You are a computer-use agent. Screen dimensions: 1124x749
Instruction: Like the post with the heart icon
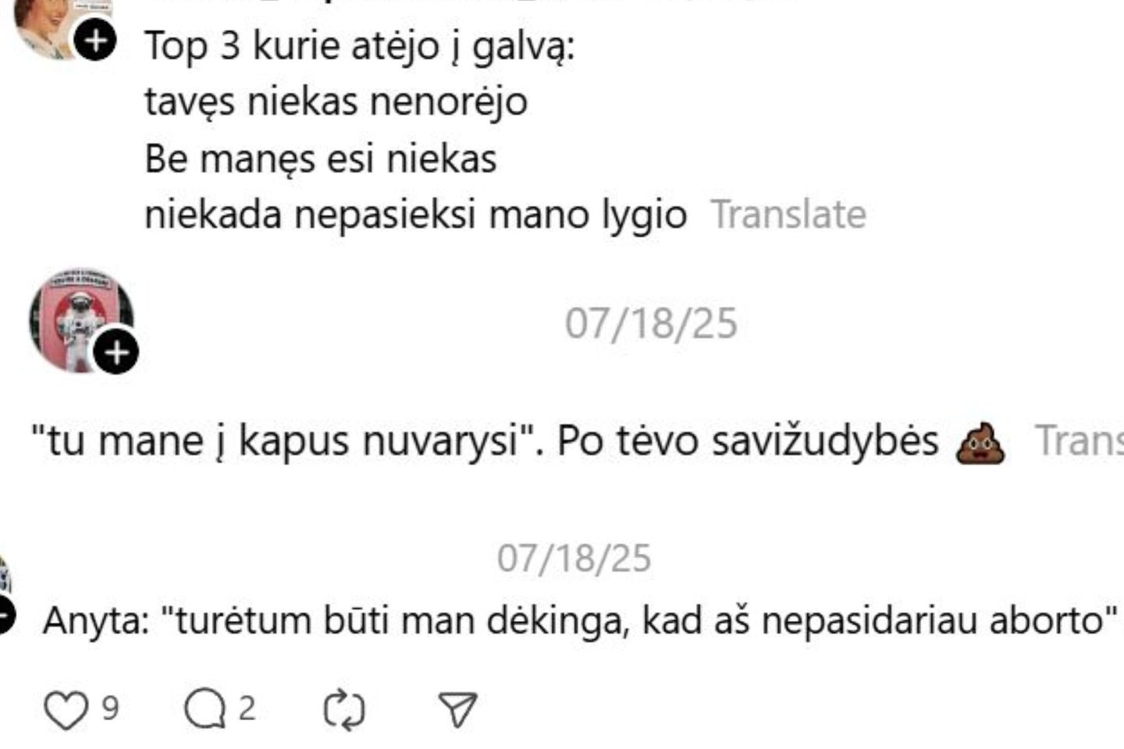coord(66,710)
